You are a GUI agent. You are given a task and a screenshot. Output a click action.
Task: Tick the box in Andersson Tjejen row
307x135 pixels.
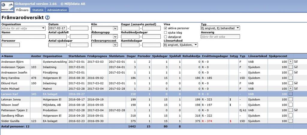tap(291, 67)
